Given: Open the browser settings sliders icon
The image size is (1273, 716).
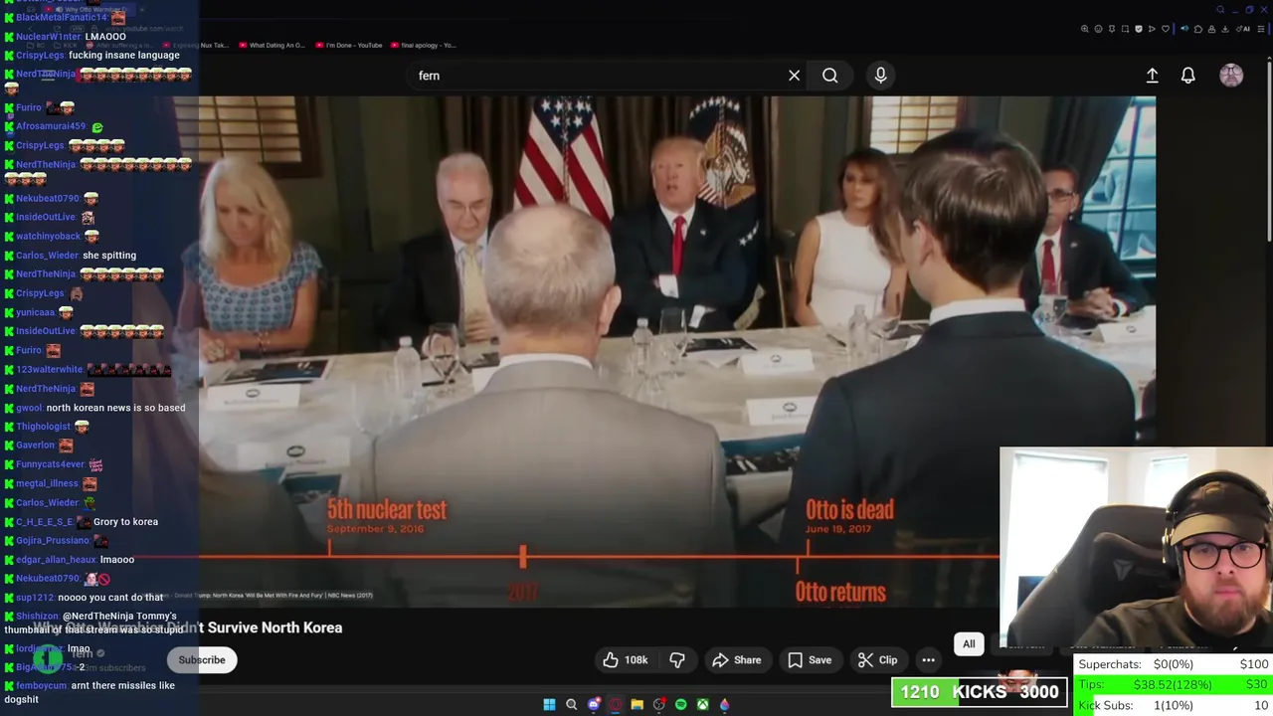Looking at the screenshot, I should click(x=1261, y=29).
